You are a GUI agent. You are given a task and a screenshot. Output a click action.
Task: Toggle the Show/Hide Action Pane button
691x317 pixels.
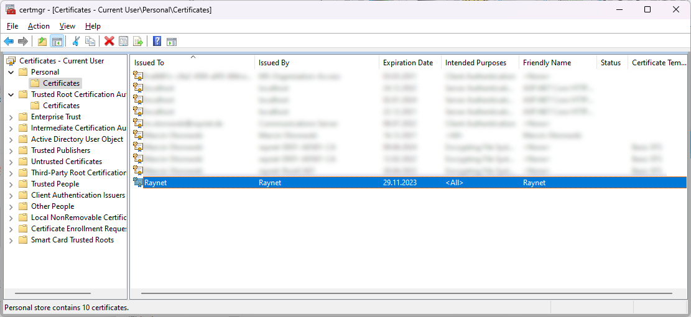pos(172,42)
